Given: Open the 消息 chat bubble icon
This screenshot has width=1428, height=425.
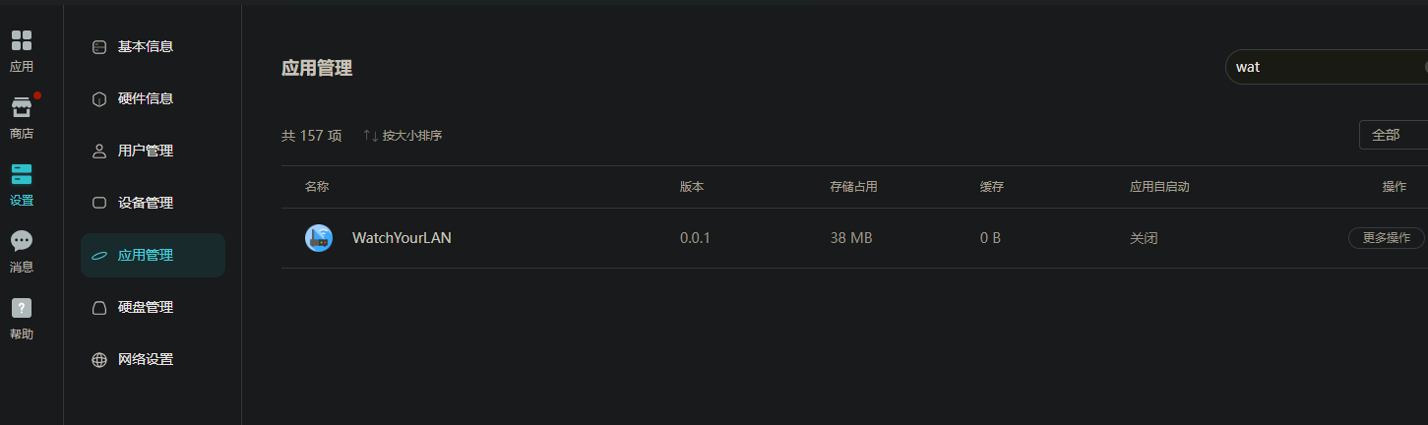Looking at the screenshot, I should click(x=22, y=241).
